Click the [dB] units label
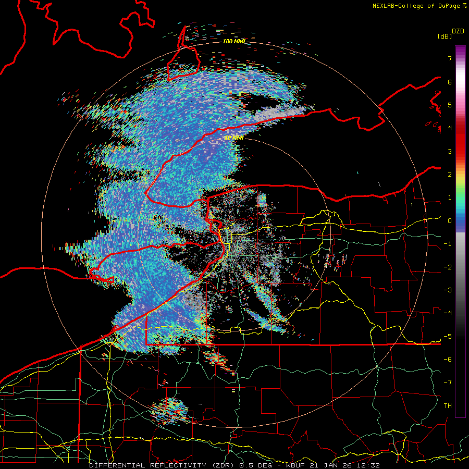 click(445, 36)
